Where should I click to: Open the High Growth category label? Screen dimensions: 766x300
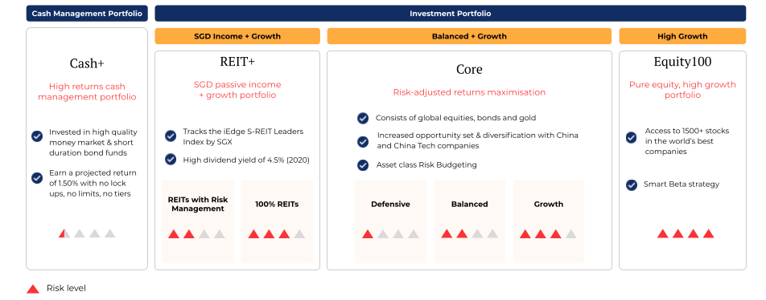click(x=682, y=36)
